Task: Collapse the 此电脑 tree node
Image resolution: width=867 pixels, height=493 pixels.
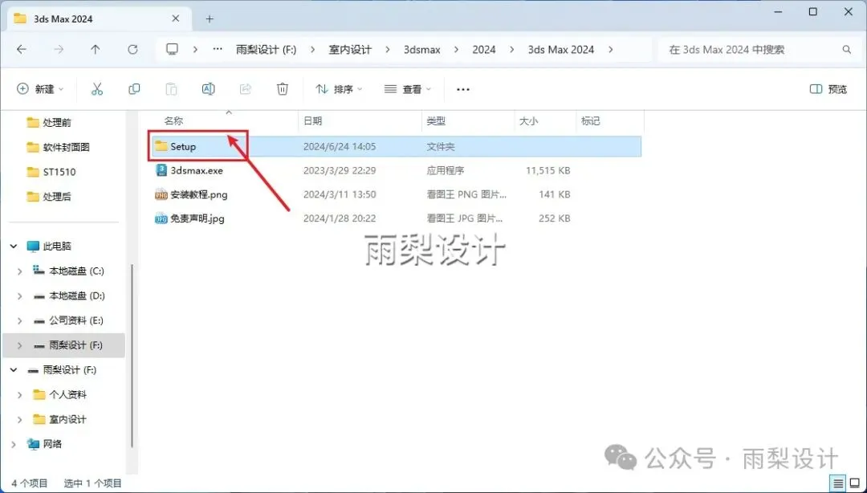Action: tap(14, 246)
